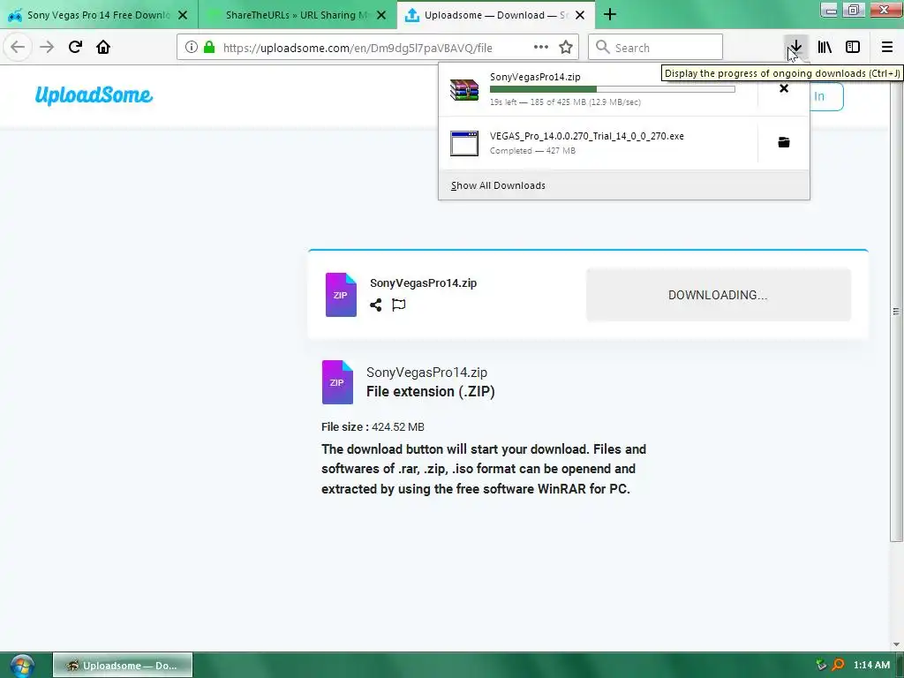Select the Uploadsome Download tab
Viewport: 904px width, 678px height.
click(x=496, y=15)
